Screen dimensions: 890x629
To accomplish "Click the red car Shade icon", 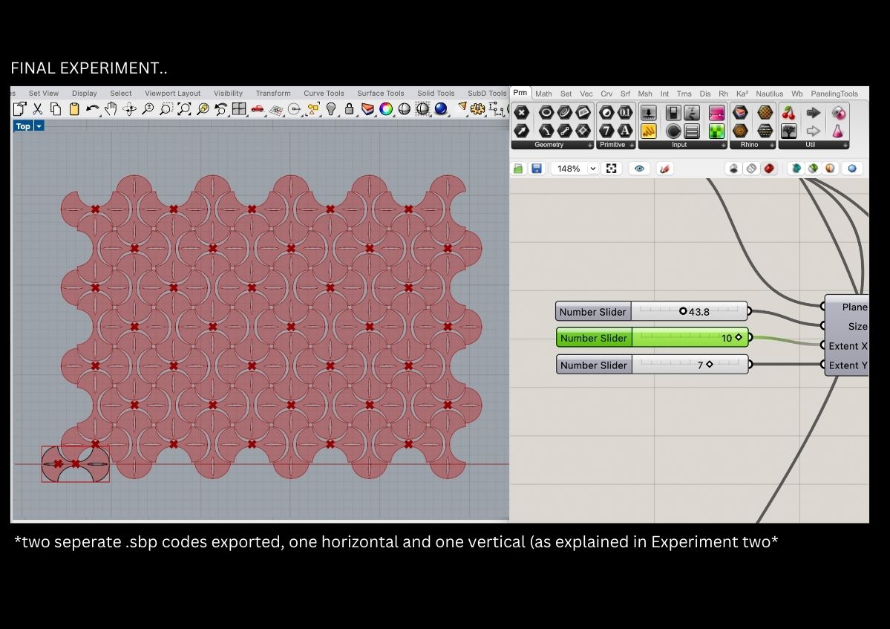I will click(257, 109).
